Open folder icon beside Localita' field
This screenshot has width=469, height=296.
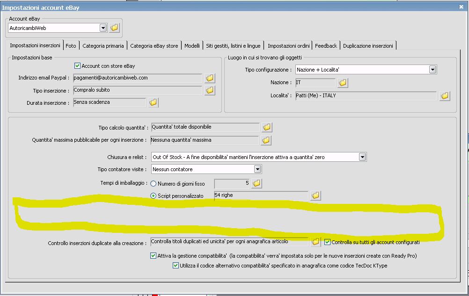(x=445, y=96)
